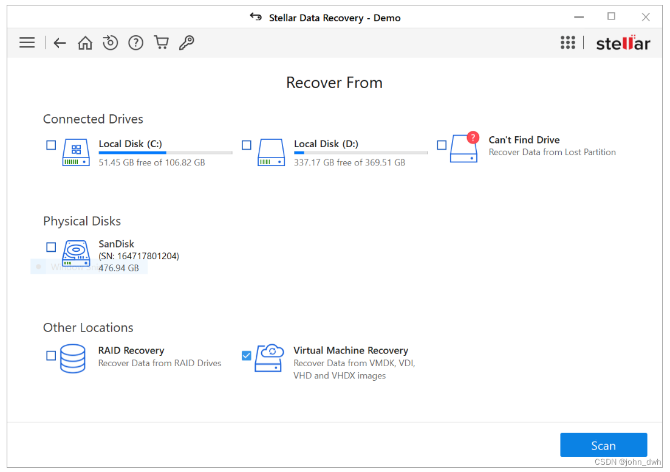The image size is (670, 472).
Task: Click the Scan button
Action: 603,445
